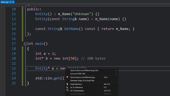The width and height of the screenshot is (170, 96).
Task: Choose Quick Actions and Refactorings Ctrl+.
Action: 92,77
